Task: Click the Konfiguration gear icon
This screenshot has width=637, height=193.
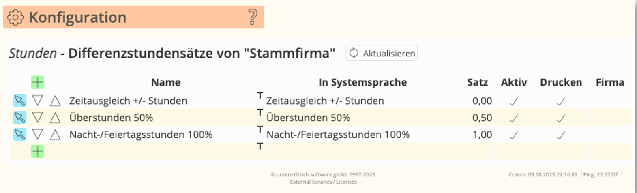Action: click(15, 18)
